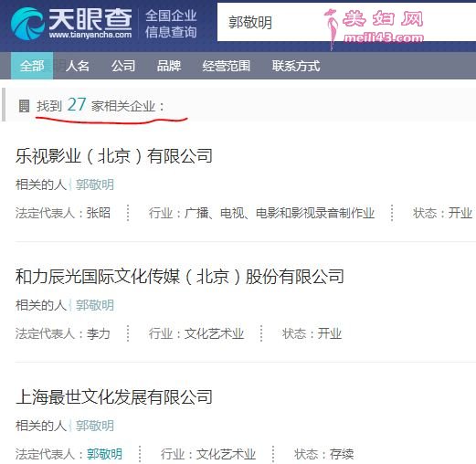
Task: Switch to the 品牌 tab
Action: point(169,66)
